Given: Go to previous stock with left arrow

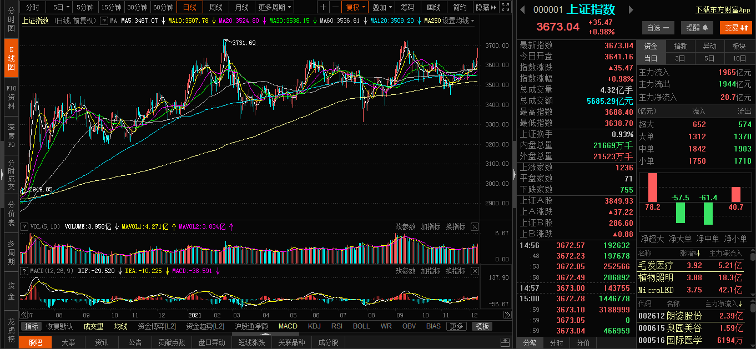Looking at the screenshot, I should 522,9.
